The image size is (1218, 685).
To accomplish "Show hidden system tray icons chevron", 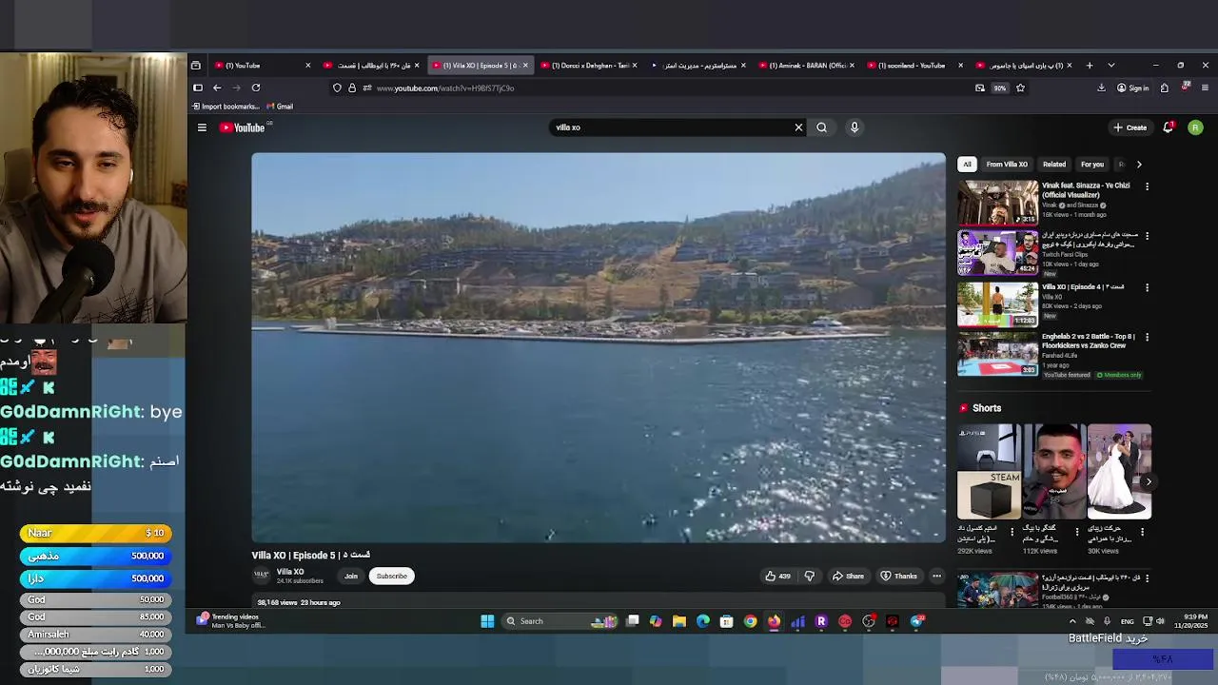I will (1072, 621).
